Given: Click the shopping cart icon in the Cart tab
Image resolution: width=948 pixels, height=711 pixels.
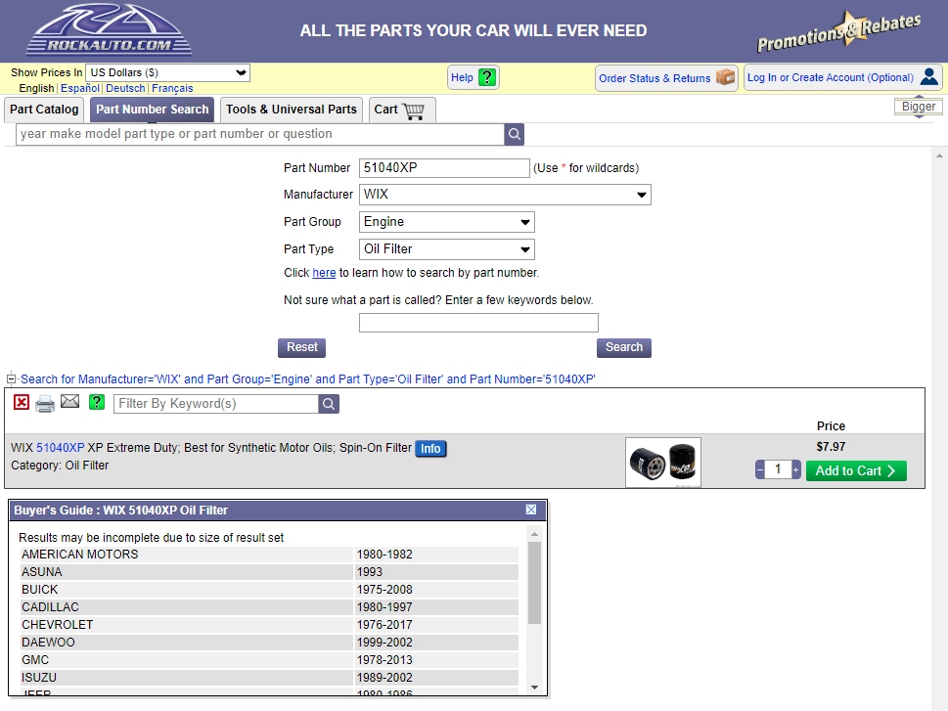Looking at the screenshot, I should coord(414,111).
